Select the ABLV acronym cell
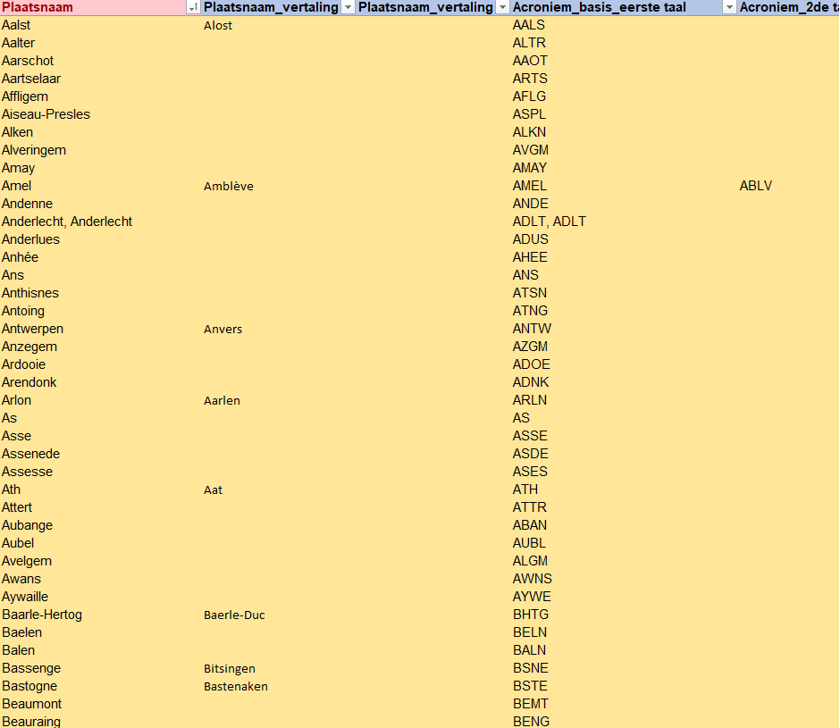The width and height of the screenshot is (840, 728). click(755, 186)
